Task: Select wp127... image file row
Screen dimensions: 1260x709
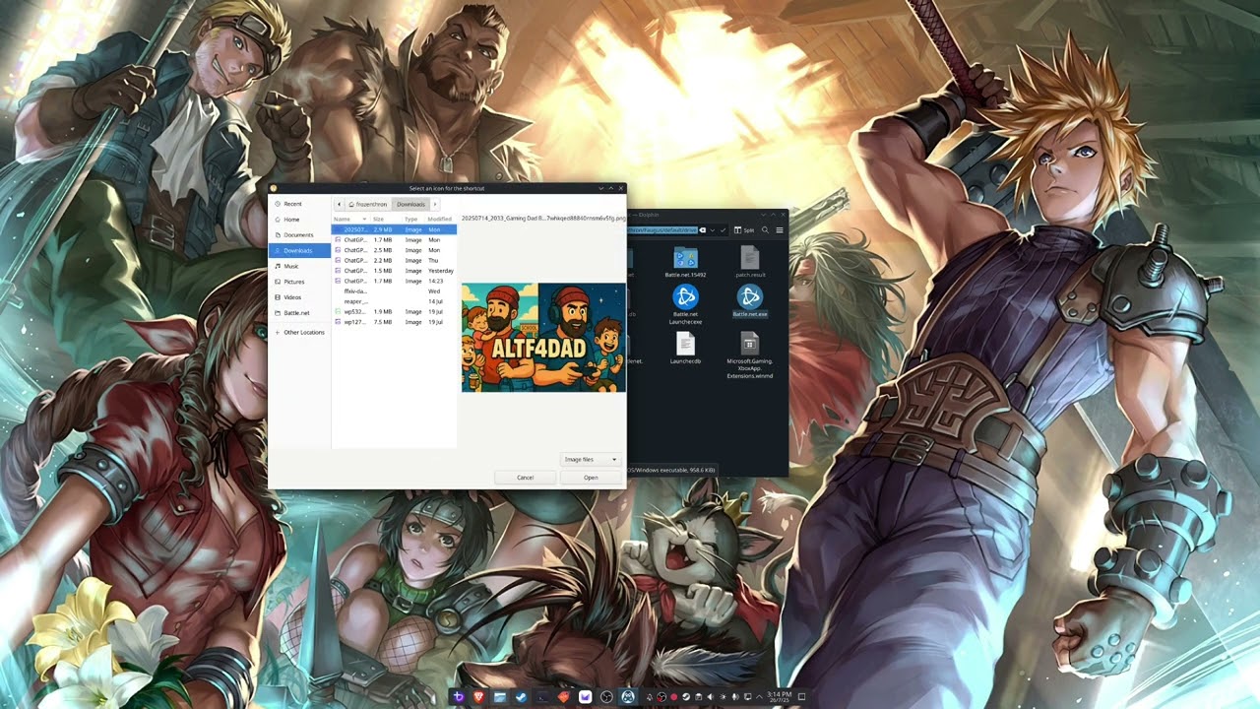Action: (394, 322)
